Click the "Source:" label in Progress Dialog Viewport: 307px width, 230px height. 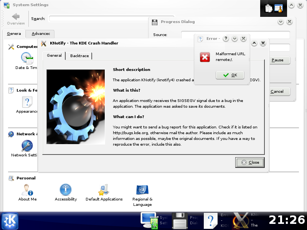tap(160, 35)
